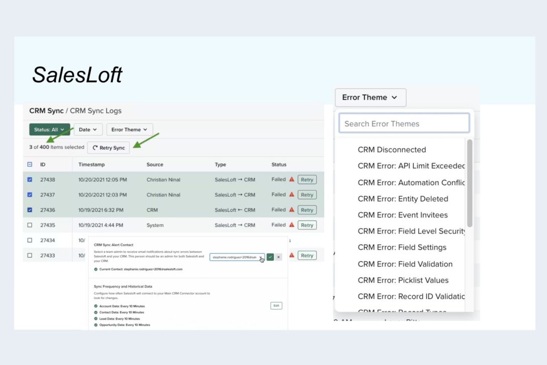Choose CRM Error: Record ID Validation theme
Image resolution: width=547 pixels, height=365 pixels.
click(411, 297)
